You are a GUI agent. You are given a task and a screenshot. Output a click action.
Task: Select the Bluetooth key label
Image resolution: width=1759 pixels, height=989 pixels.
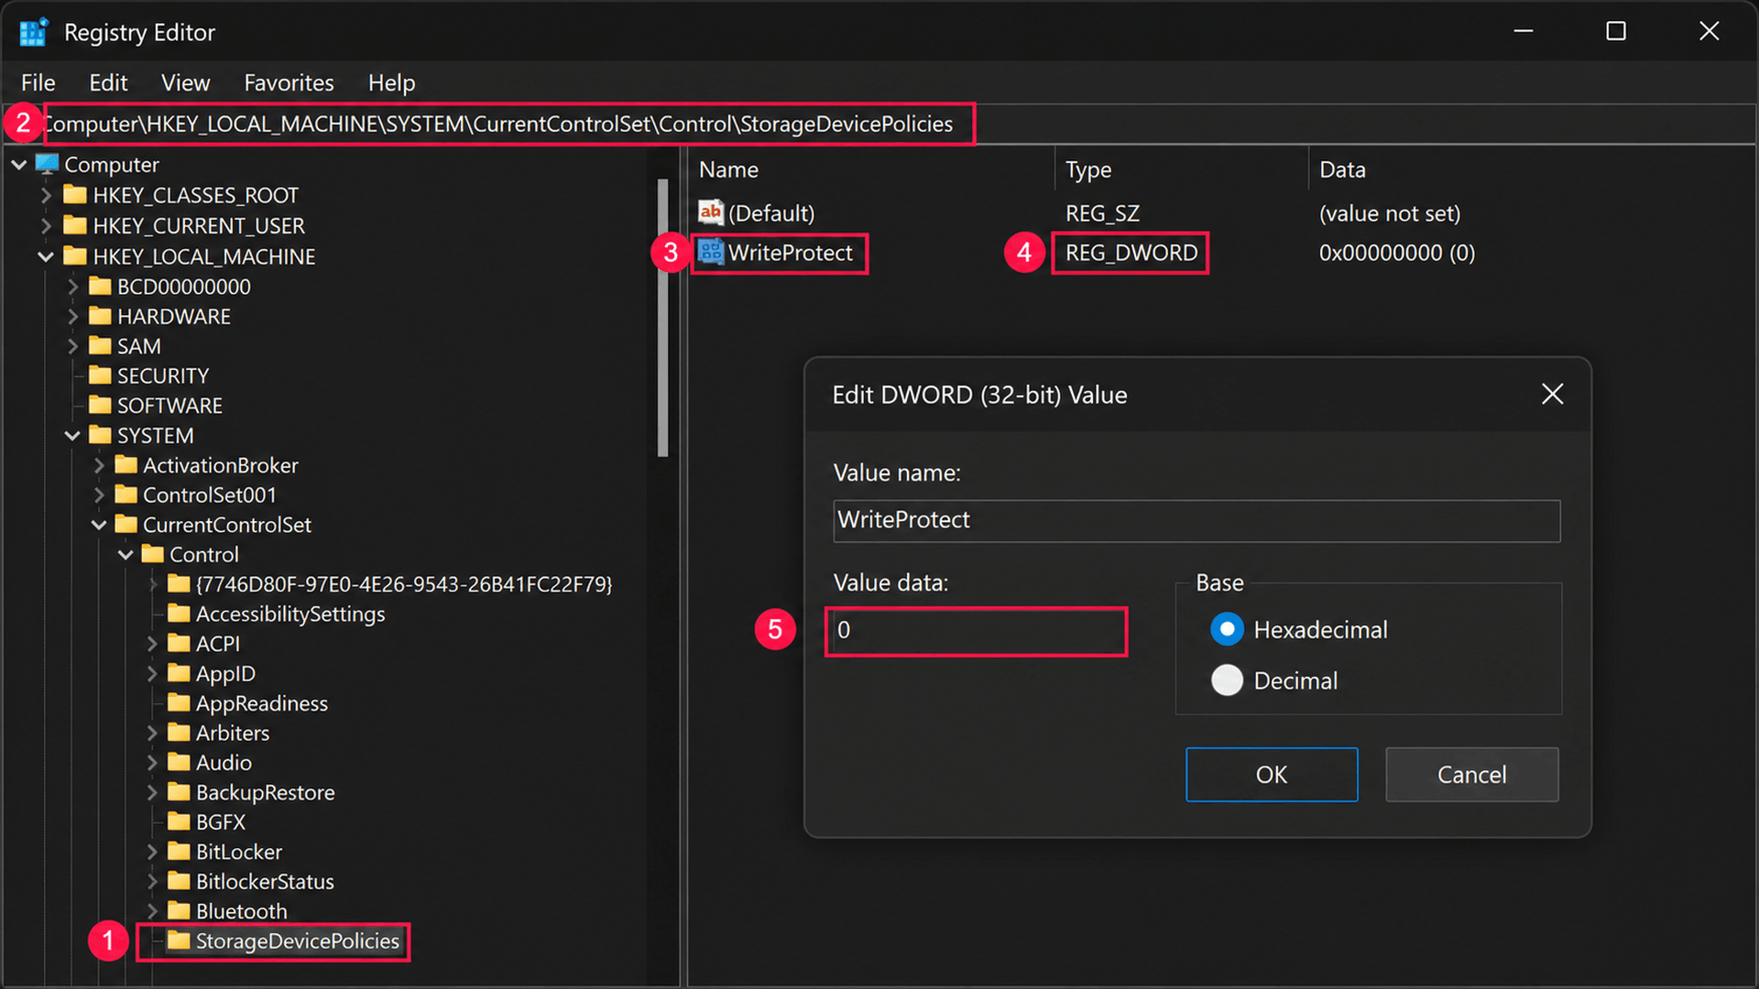pyautogui.click(x=241, y=911)
